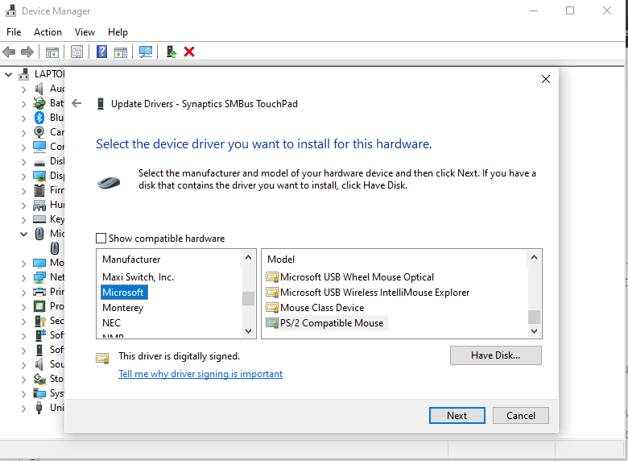This screenshot has height=461, width=628.
Task: Select PS/2 Compatible Mouse model
Action: 326,323
